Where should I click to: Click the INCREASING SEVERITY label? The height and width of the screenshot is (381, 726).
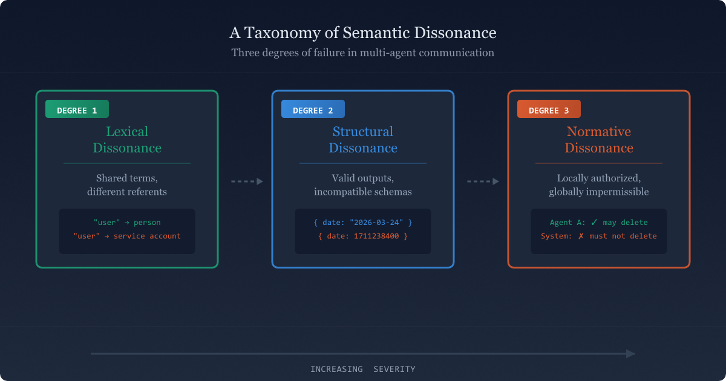click(363, 369)
